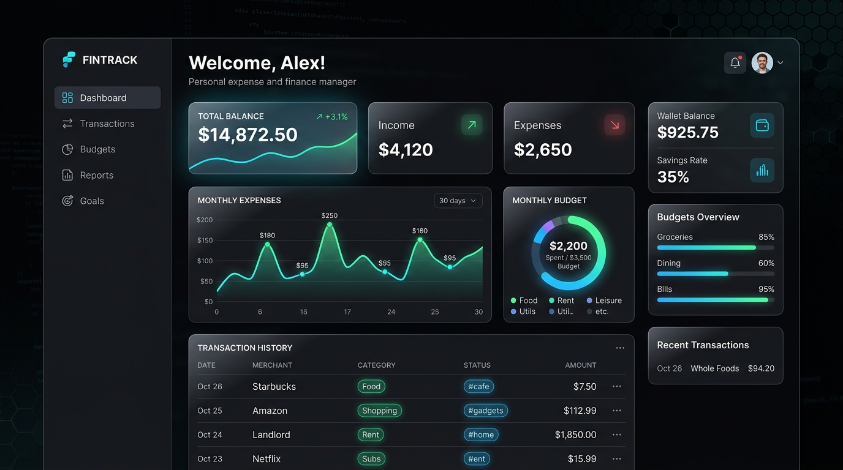Click the $2,650 expenses value

pyautogui.click(x=543, y=150)
